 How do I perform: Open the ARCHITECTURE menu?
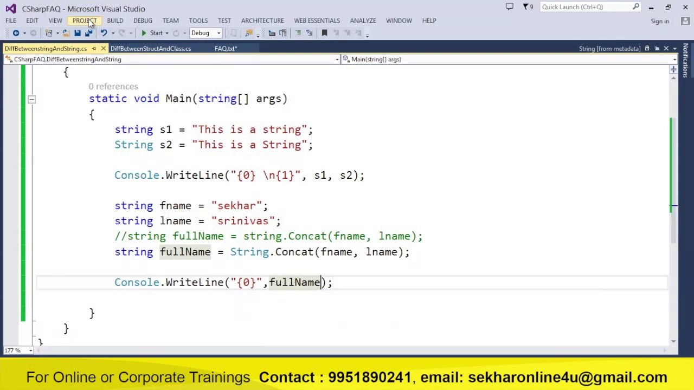[x=262, y=21]
